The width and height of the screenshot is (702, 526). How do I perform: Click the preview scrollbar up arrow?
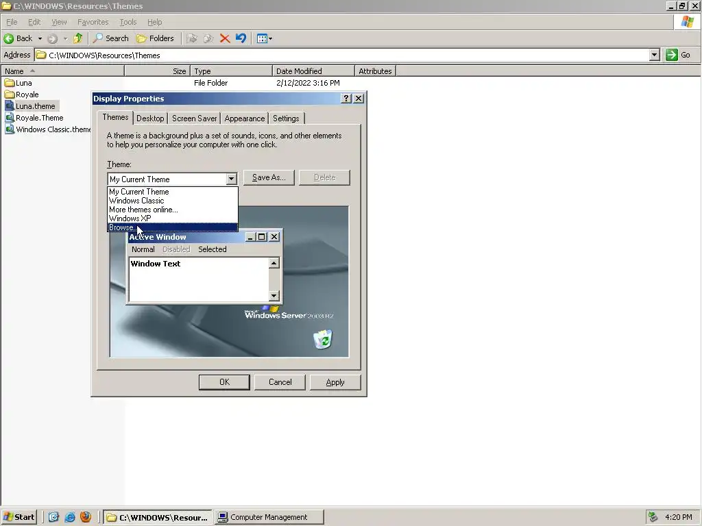point(274,263)
